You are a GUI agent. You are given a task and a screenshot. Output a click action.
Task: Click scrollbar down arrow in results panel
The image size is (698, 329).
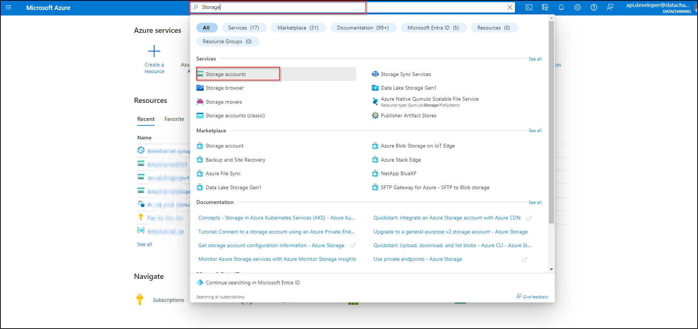click(551, 269)
